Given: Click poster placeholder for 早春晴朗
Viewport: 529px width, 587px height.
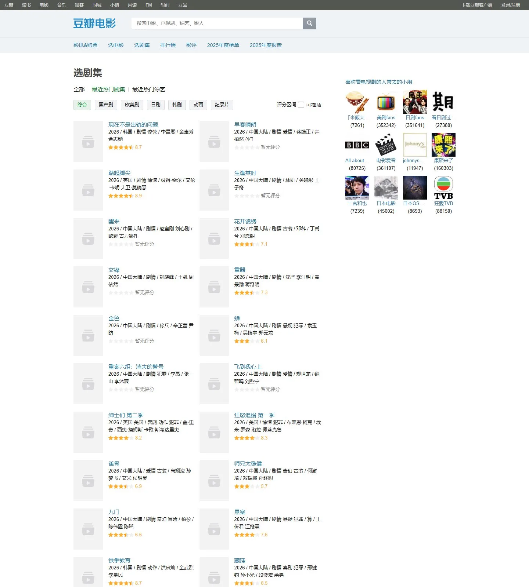Looking at the screenshot, I should (214, 142).
